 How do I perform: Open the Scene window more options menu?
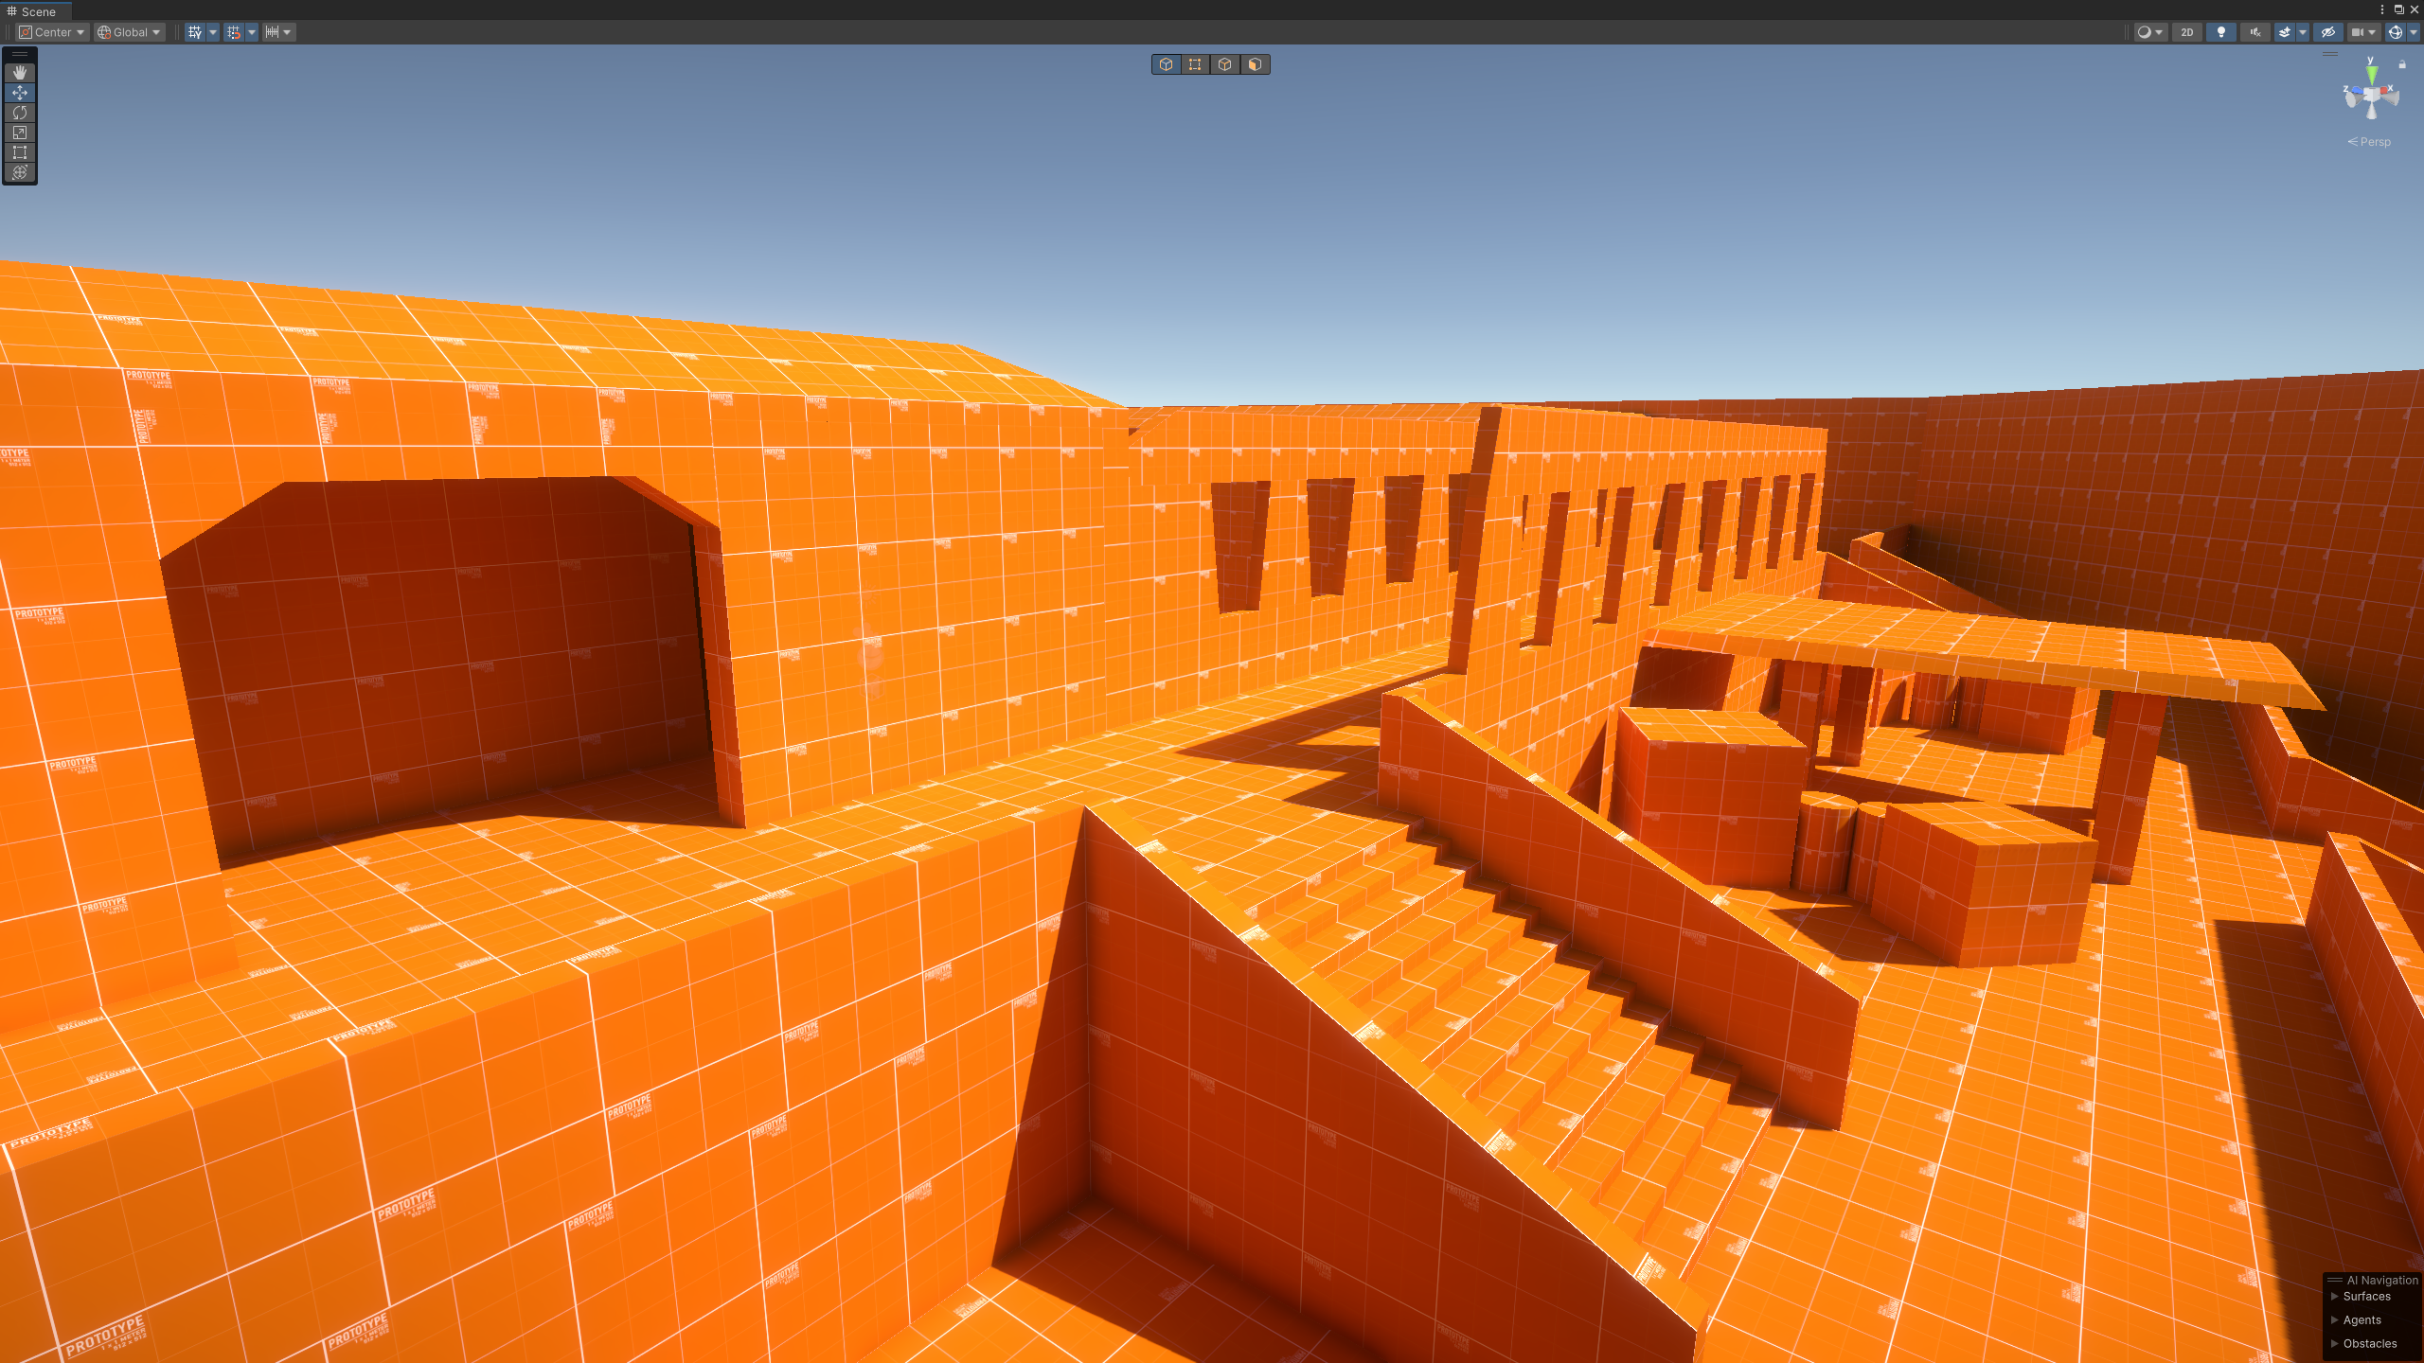(2382, 9)
